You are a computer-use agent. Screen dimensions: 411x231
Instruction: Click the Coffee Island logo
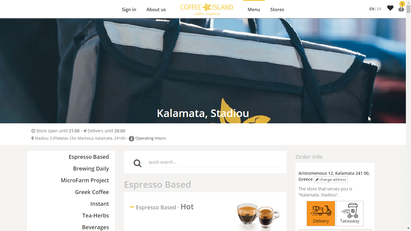[207, 9]
